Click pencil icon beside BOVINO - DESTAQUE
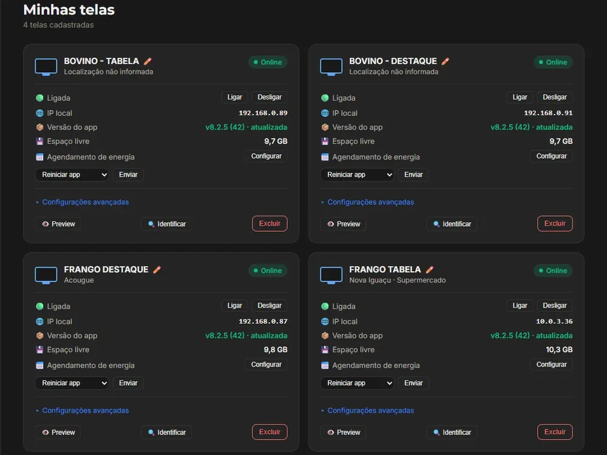607x455 pixels. click(x=445, y=61)
